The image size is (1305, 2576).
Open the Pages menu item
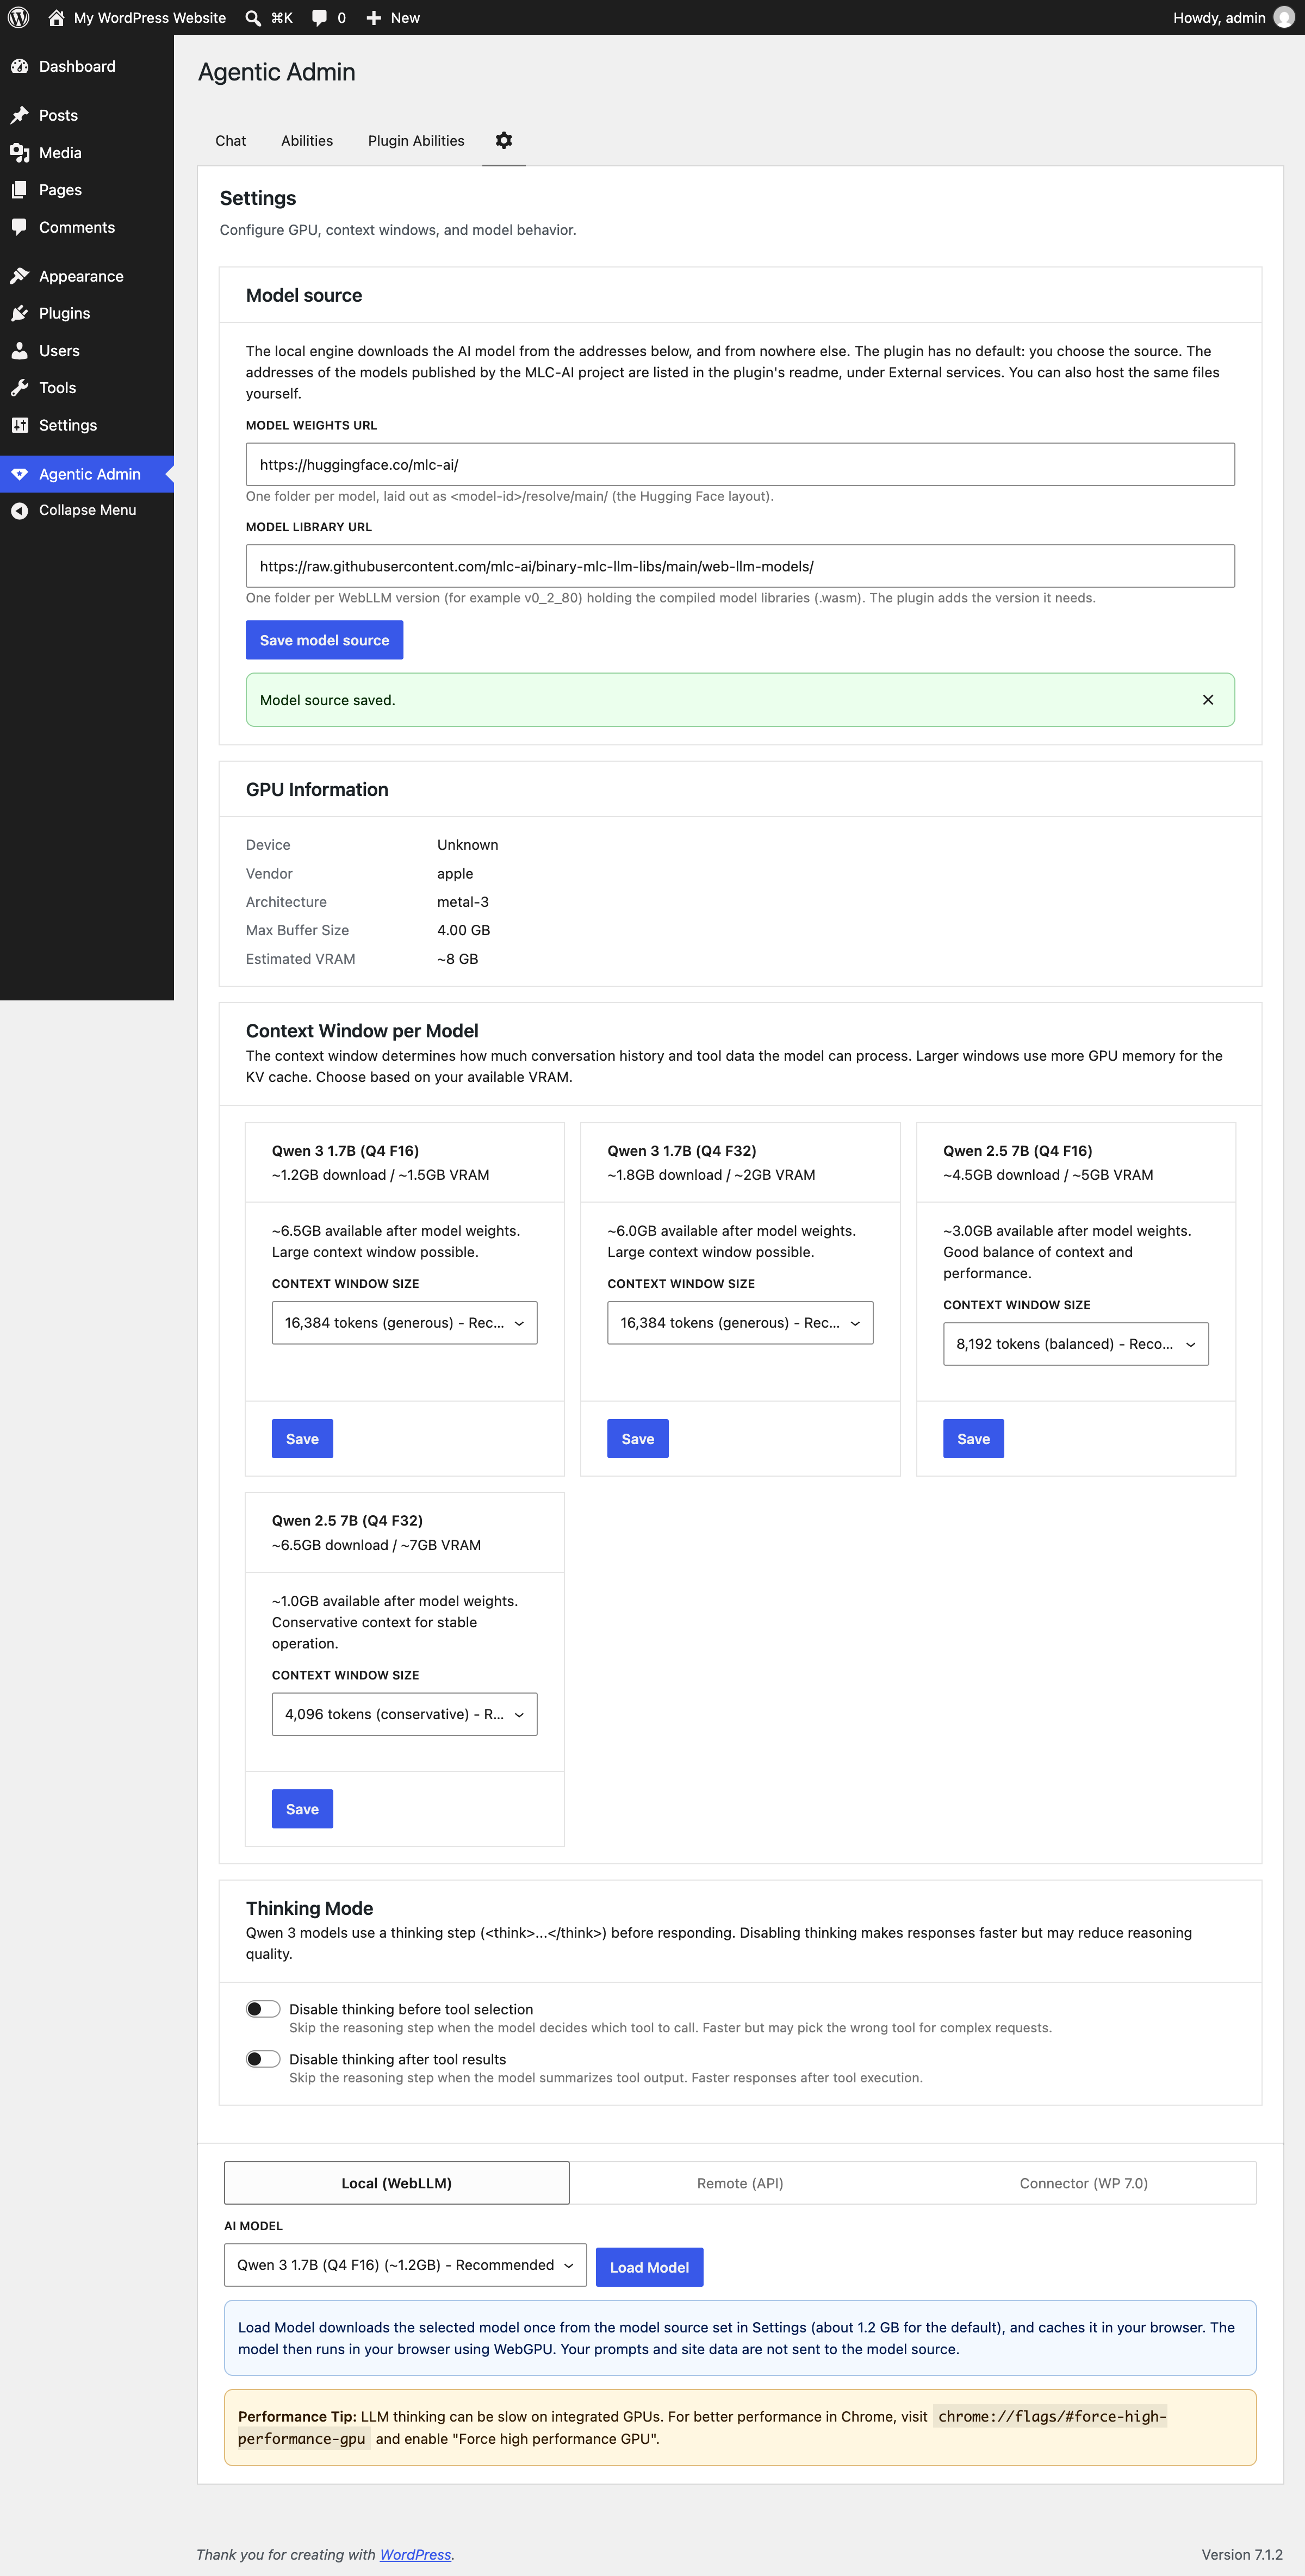(x=87, y=189)
